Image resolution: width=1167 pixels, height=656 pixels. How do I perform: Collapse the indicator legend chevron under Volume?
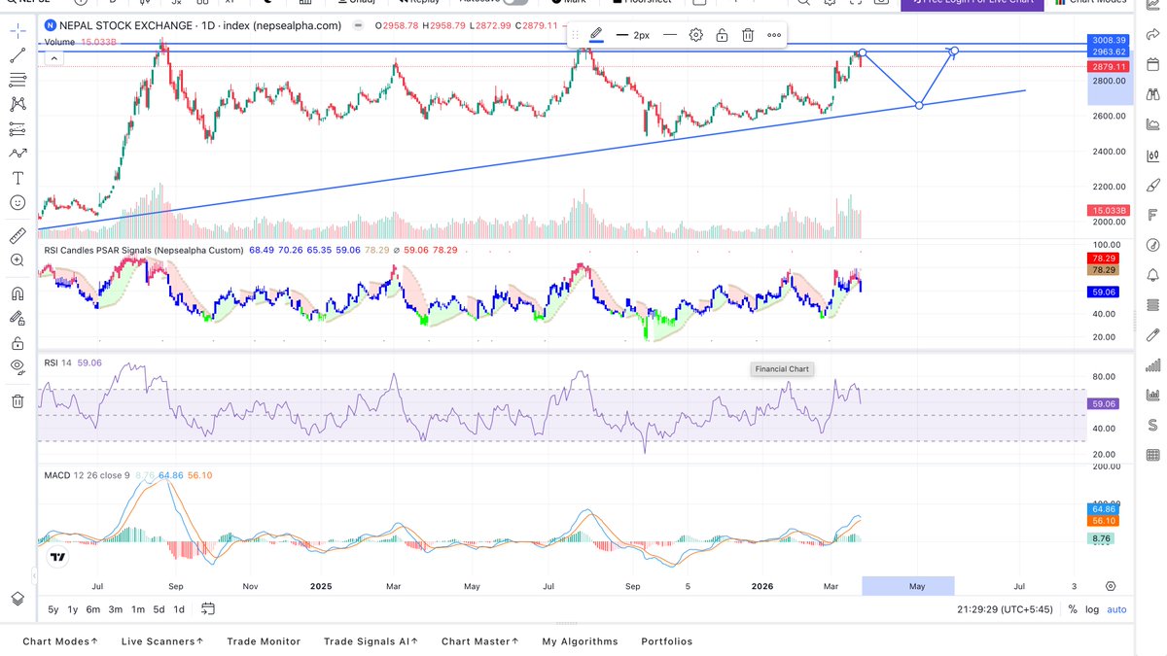pyautogui.click(x=53, y=58)
